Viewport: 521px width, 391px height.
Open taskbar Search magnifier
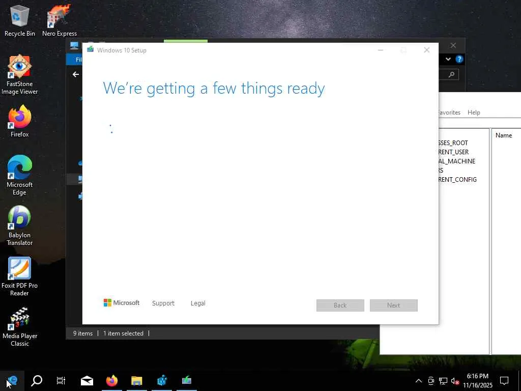pos(37,381)
